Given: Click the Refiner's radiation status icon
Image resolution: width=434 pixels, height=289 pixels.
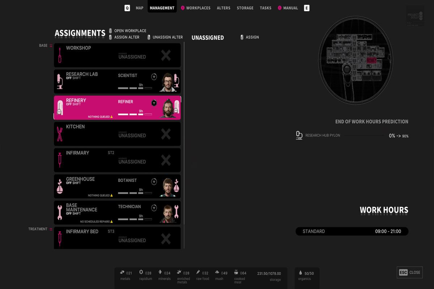Looking at the screenshot, I should [154, 103].
